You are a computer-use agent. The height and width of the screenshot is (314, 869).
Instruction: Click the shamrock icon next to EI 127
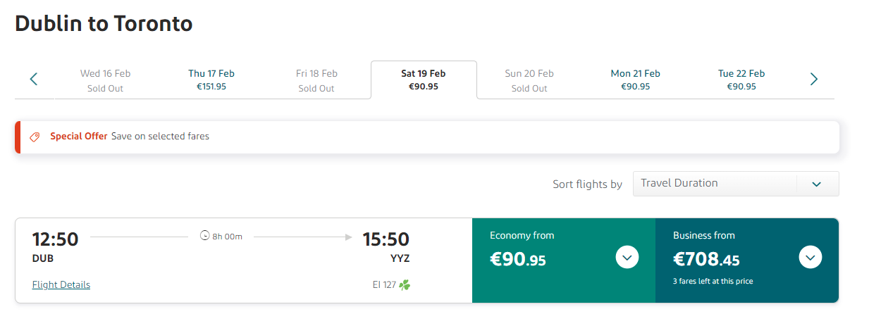405,285
